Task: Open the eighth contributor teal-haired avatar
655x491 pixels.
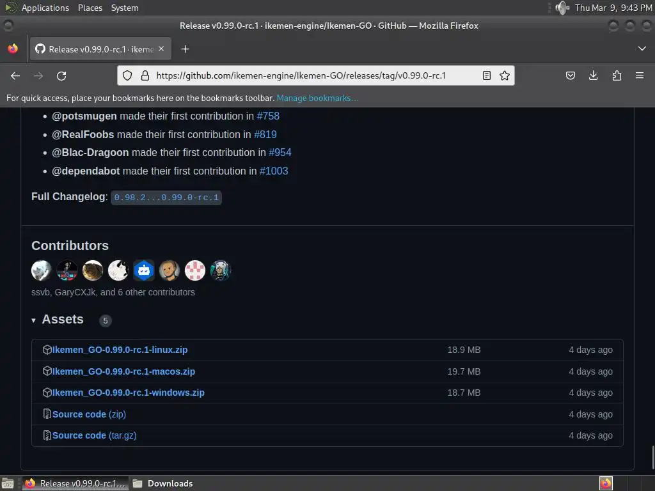Action: point(221,270)
